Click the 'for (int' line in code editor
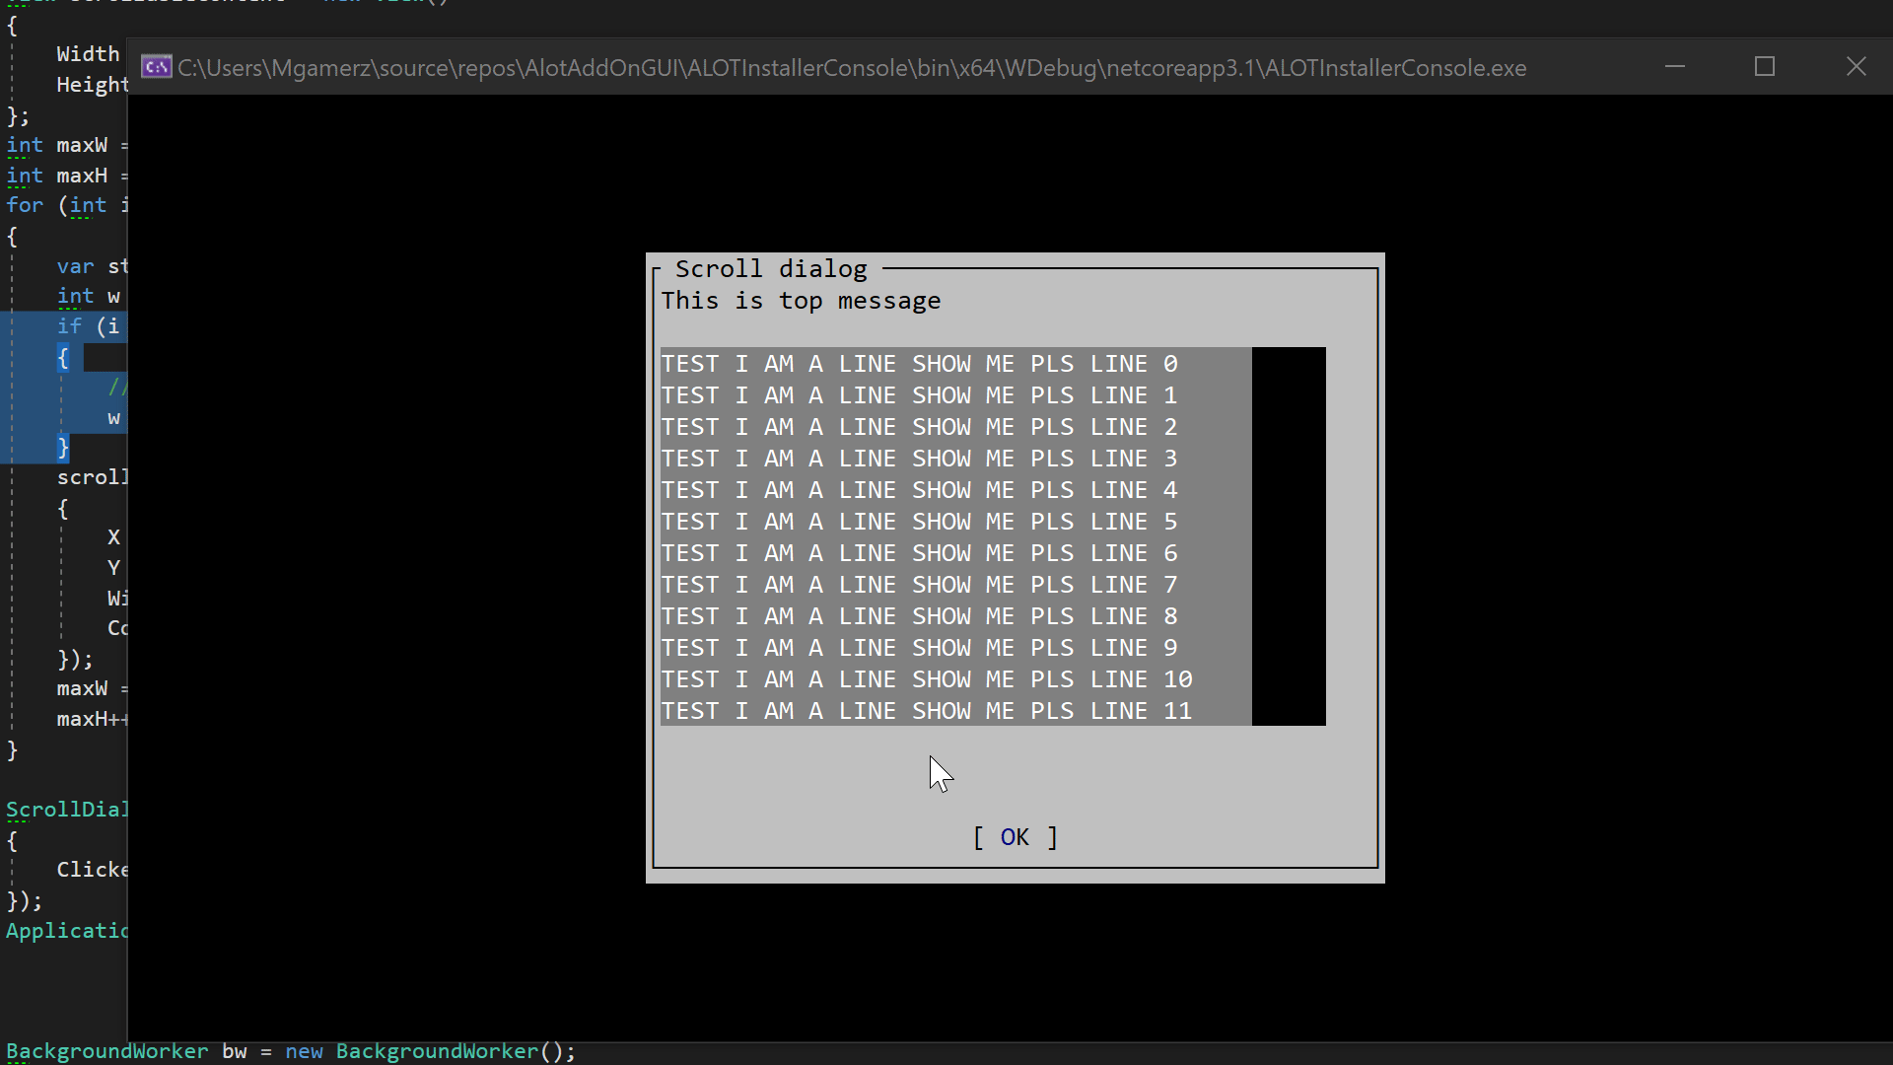Viewport: 1893px width, 1065px height. (x=67, y=205)
